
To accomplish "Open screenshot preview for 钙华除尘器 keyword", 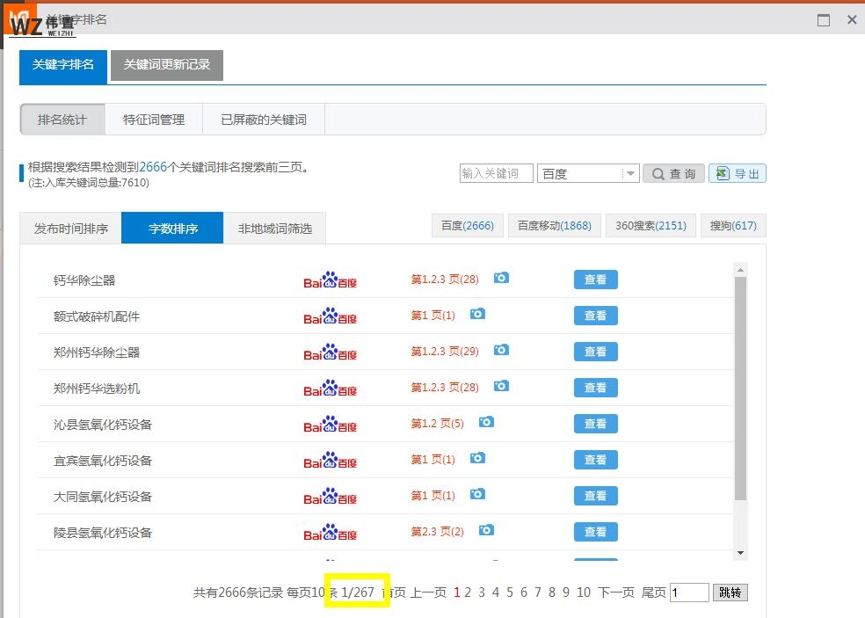I will click(501, 278).
